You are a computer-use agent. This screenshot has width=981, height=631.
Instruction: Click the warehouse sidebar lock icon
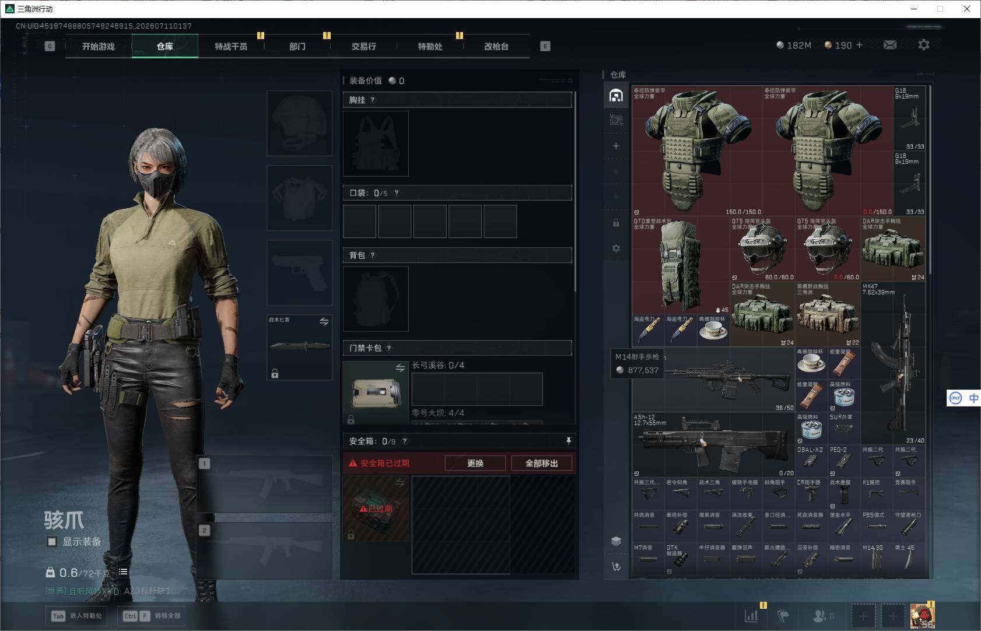click(x=616, y=223)
